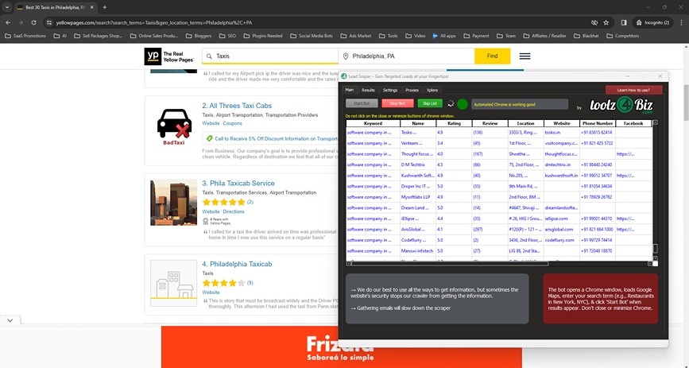Click the BadTaxi logo thumbnail
The height and width of the screenshot is (368, 689).
173,126
